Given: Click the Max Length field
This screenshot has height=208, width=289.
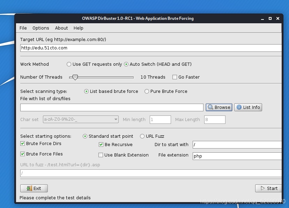Looking at the screenshot, I should (215, 120).
